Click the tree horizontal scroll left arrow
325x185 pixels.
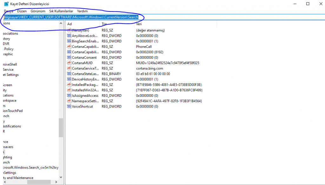[x=5, y=182]
